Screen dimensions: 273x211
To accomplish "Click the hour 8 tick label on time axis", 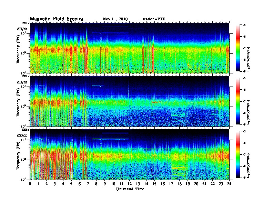I will click(x=96, y=184).
